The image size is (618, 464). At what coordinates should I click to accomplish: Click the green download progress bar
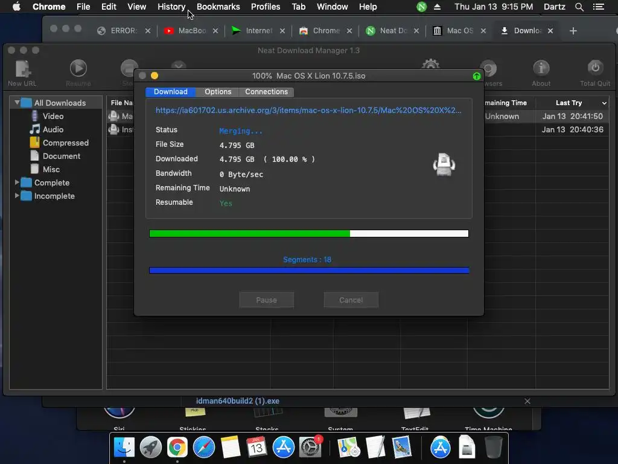pos(309,234)
